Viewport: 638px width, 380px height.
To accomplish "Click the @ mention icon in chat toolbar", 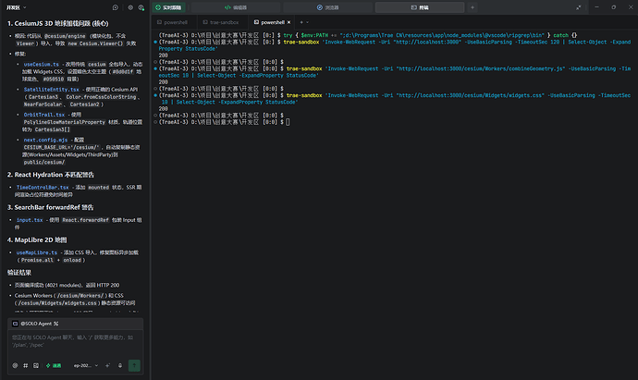I will click(15, 365).
